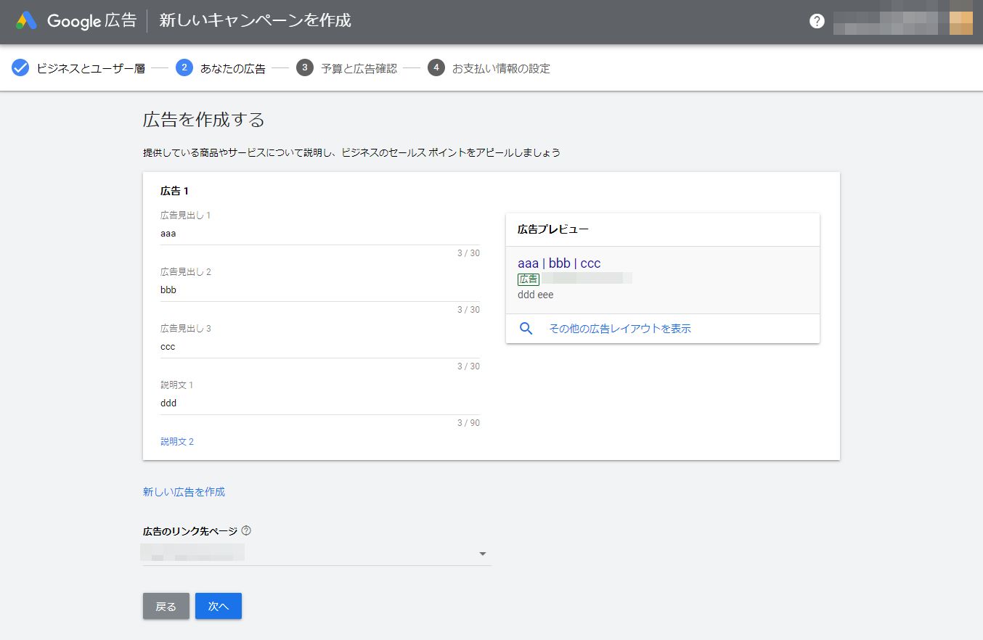Viewport: 983px width, 640px height.
Task: Open the help question mark icon
Action: click(x=817, y=21)
